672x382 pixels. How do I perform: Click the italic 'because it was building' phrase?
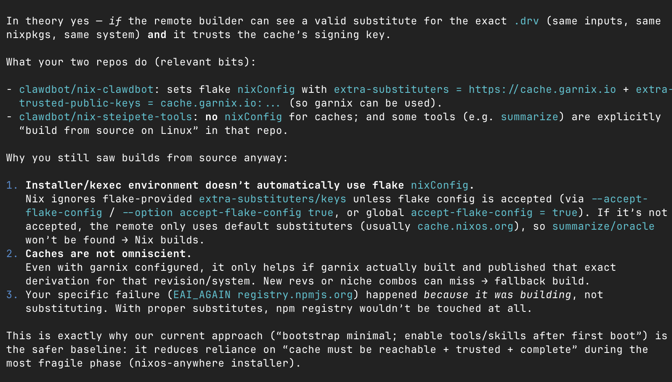(497, 295)
